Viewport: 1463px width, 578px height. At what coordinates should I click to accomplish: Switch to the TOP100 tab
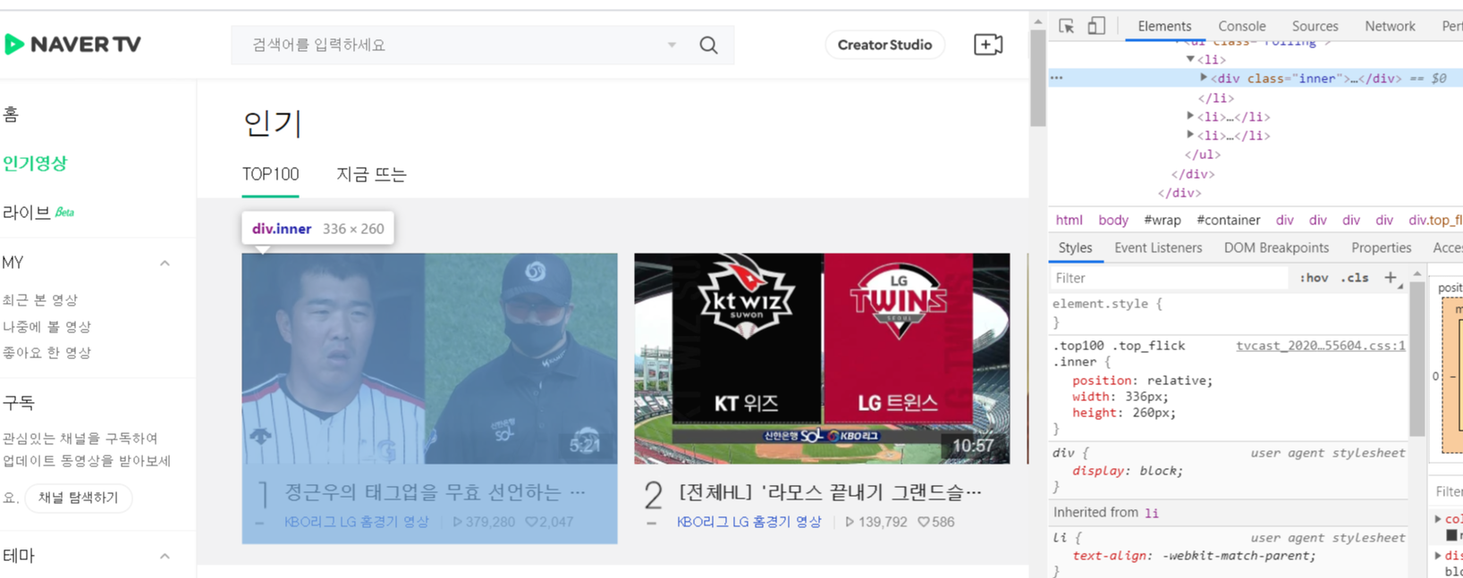270,174
